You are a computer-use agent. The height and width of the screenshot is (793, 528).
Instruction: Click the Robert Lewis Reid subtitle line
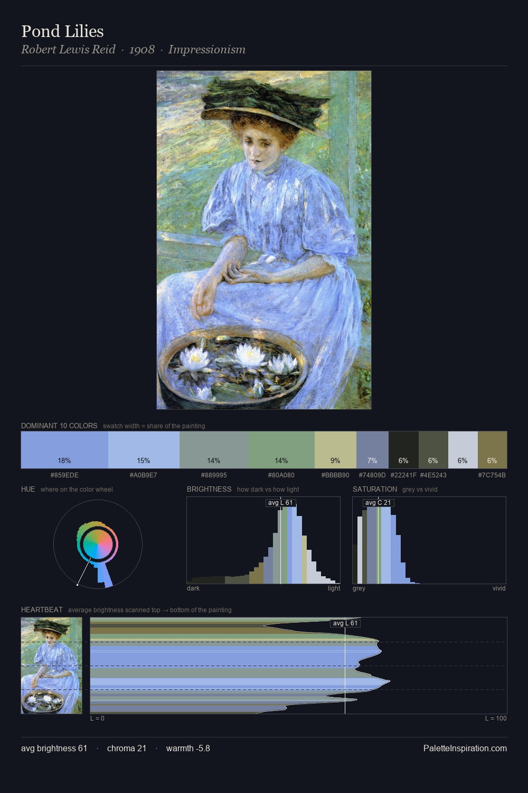click(133, 50)
